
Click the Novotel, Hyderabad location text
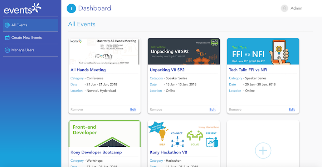tap(101, 91)
